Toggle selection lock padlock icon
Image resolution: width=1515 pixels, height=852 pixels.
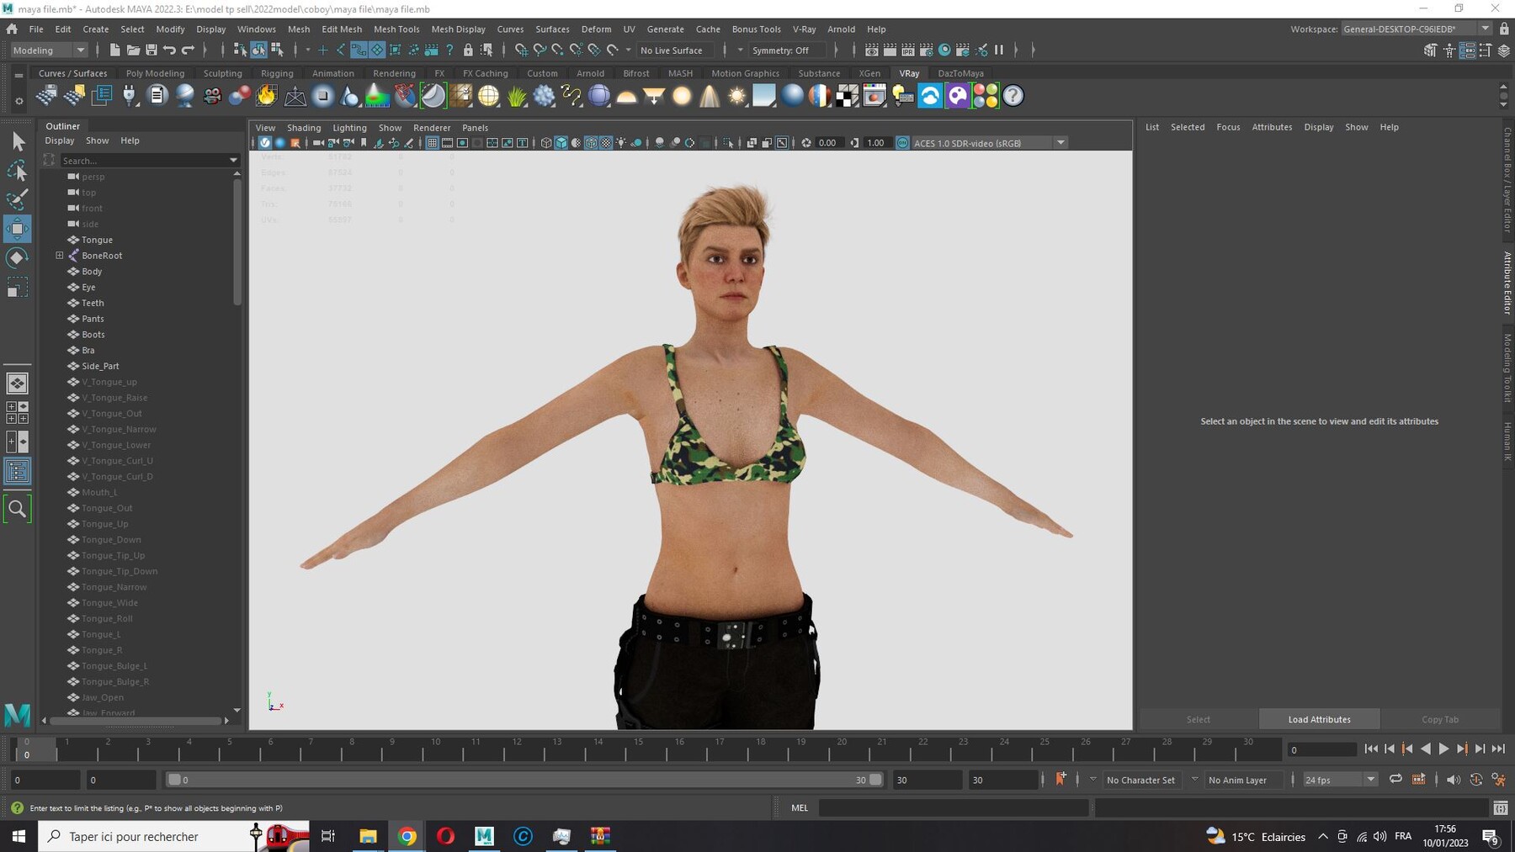[468, 50]
